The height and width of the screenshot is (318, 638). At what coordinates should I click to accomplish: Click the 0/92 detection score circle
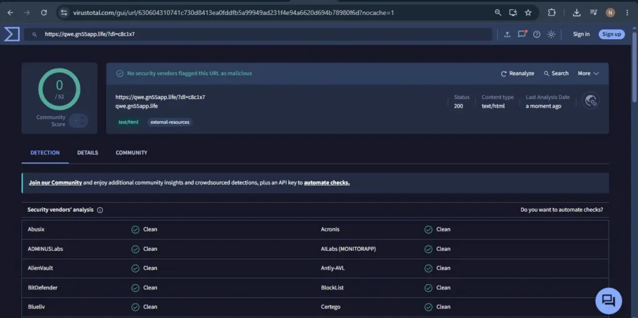point(59,89)
